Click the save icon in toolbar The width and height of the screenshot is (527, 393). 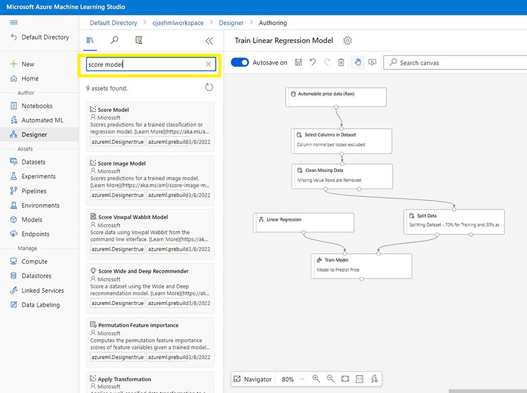(x=298, y=62)
